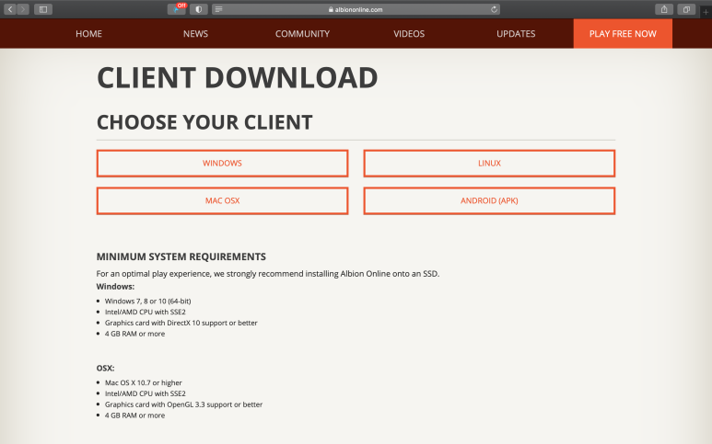Click the browser back arrow button

point(10,9)
